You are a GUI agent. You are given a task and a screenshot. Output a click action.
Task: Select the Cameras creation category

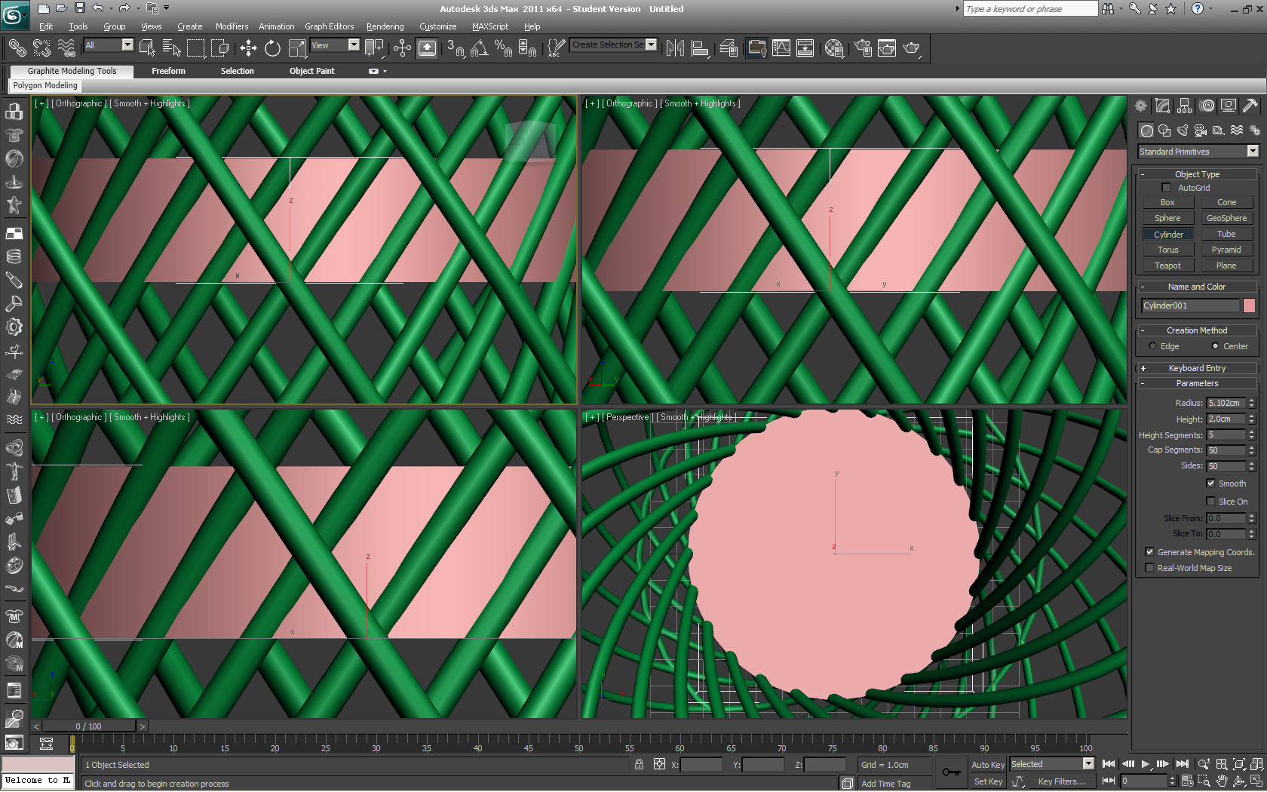click(1201, 130)
